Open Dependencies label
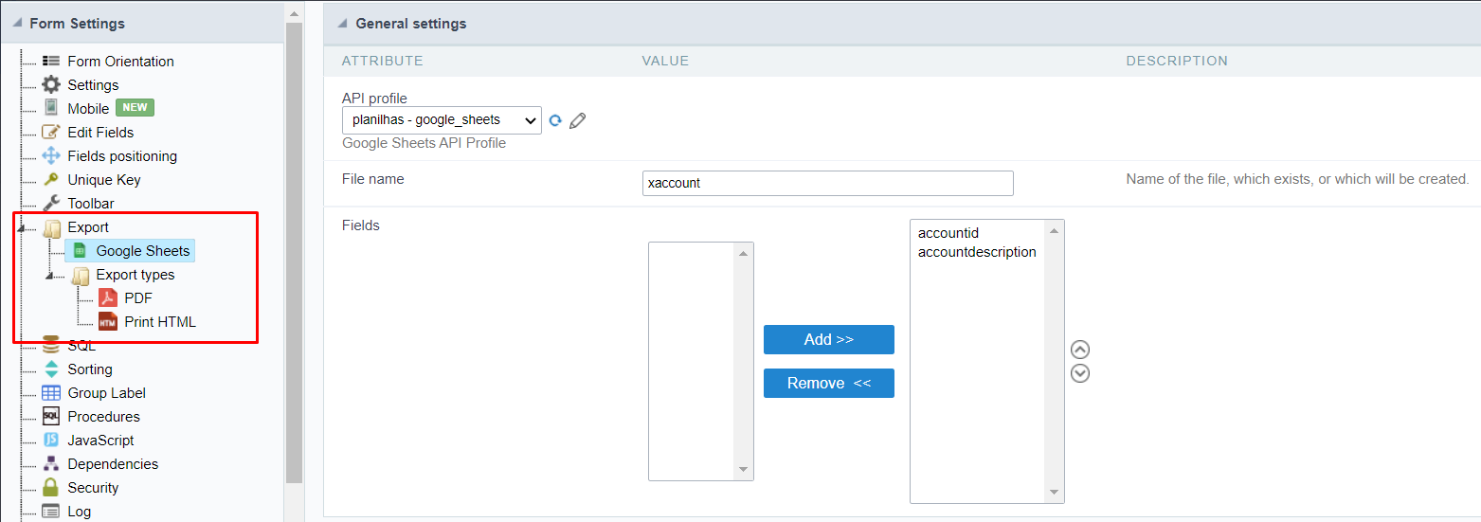The width and height of the screenshot is (1481, 522). click(113, 464)
